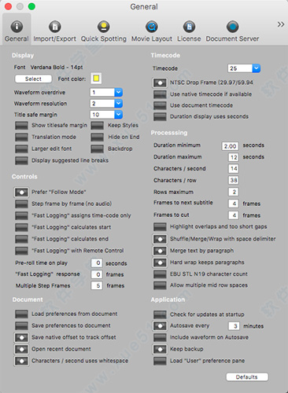Show more toolbar items via double chevron
Viewport: 288px width, 393px height.
tap(281, 24)
